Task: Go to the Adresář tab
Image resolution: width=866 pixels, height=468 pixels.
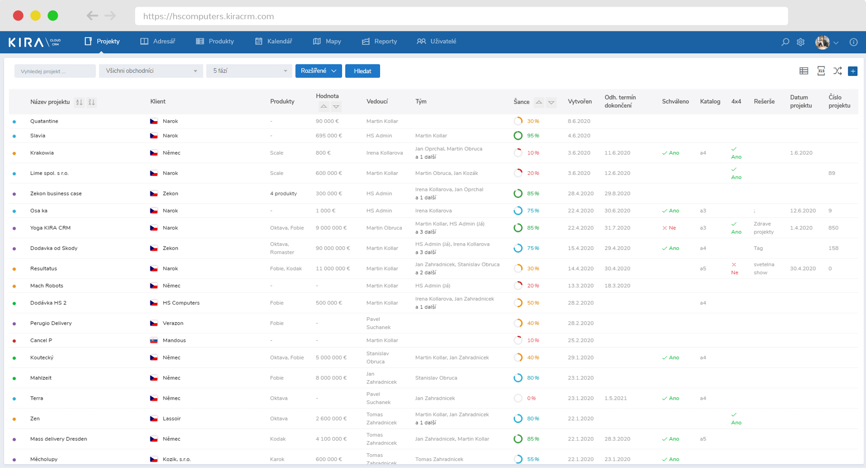Action: 158,41
